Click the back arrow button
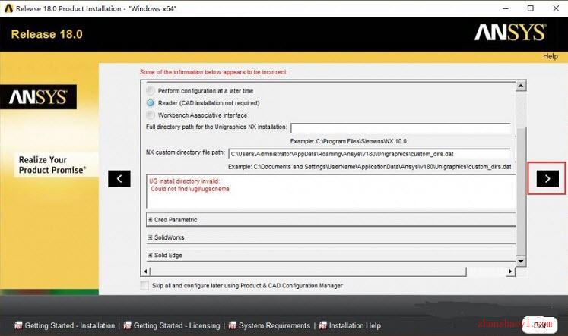This screenshot has height=336, width=568. (119, 178)
